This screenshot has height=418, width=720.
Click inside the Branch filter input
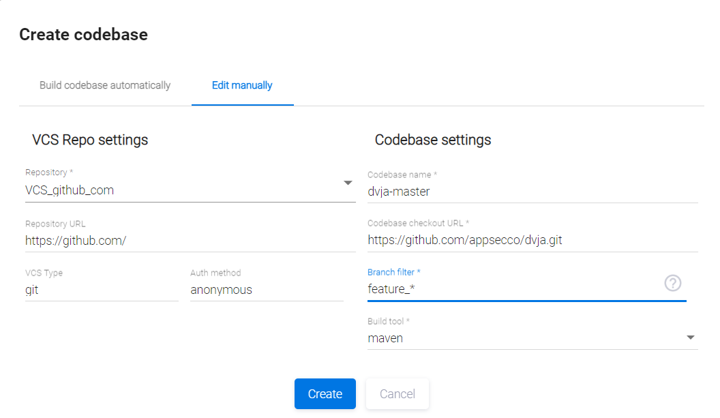pos(511,289)
